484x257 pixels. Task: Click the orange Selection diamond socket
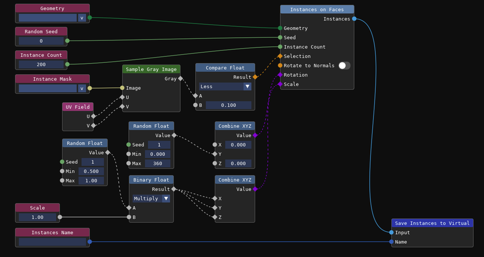(x=280, y=56)
